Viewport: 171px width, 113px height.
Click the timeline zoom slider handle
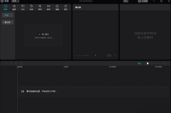coord(148,63)
